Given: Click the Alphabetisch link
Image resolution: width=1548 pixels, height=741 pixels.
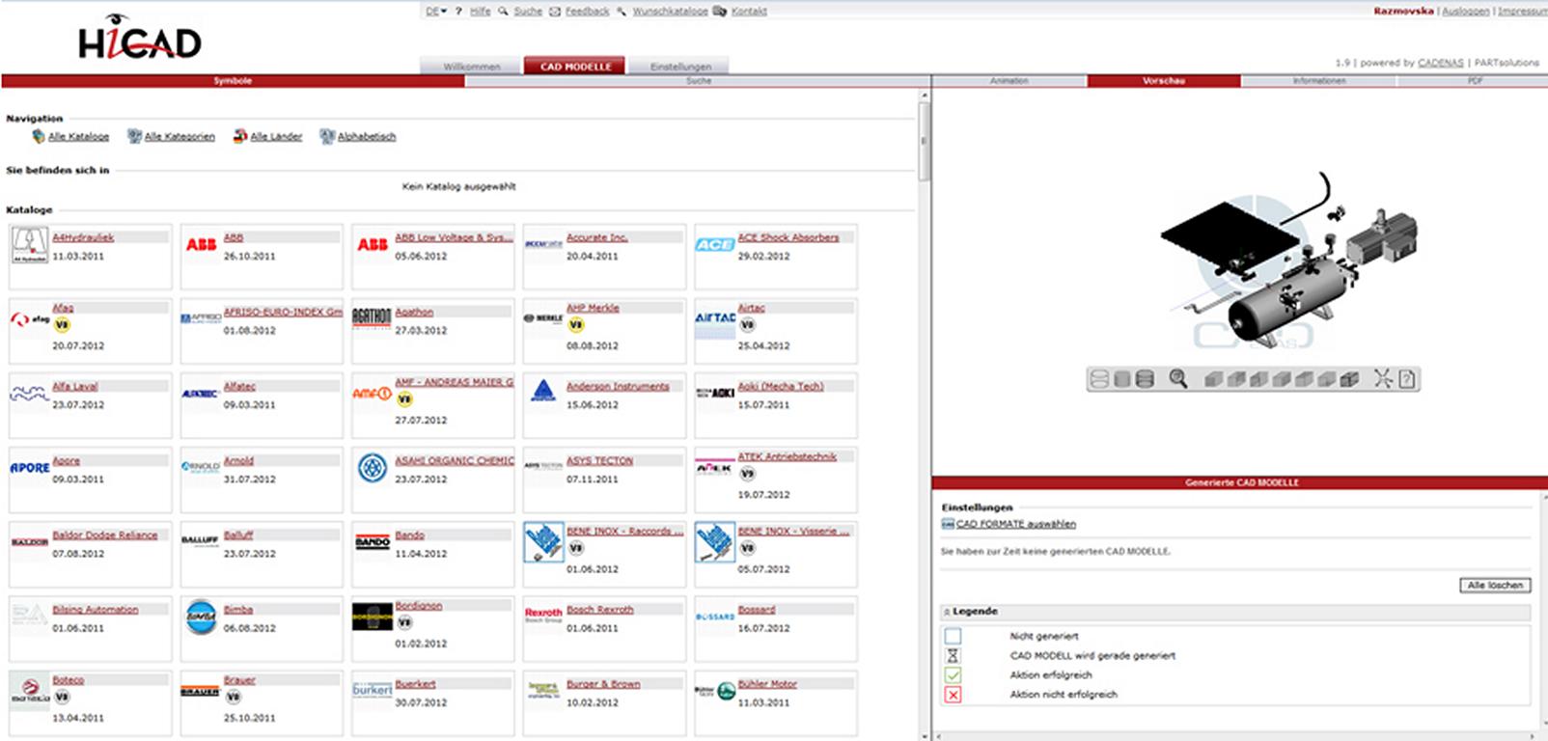Looking at the screenshot, I should [367, 137].
